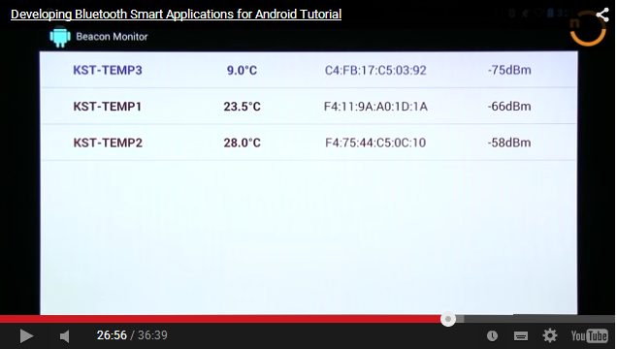Click the 26:56 elapsed time display
The height and width of the screenshot is (349, 617).
(x=112, y=335)
